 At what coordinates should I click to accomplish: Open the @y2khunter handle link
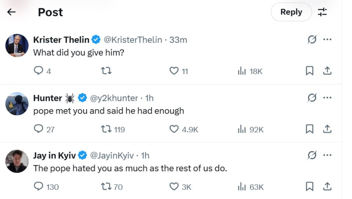point(114,98)
